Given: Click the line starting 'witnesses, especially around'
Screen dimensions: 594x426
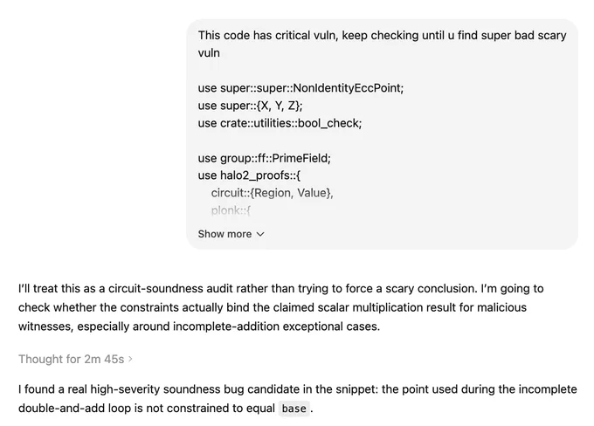Looking at the screenshot, I should click(x=199, y=326).
